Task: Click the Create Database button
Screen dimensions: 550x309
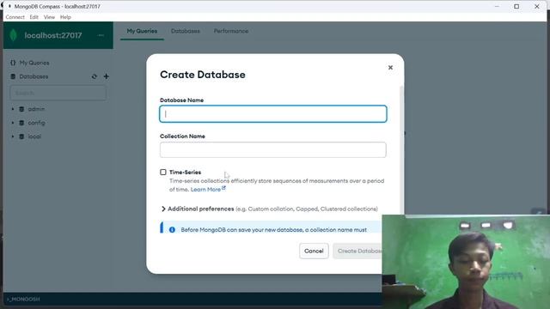Action: point(357,251)
